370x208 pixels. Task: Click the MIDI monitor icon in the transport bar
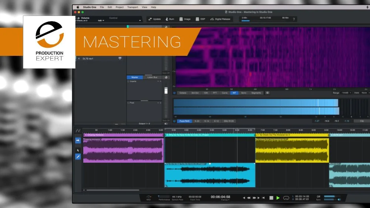point(148,197)
